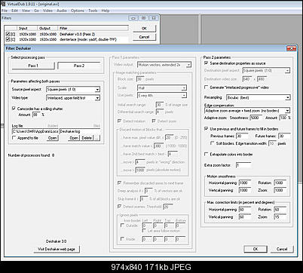Click Future frames field
Viewport: 303px width, 273px height.
coord(285,136)
